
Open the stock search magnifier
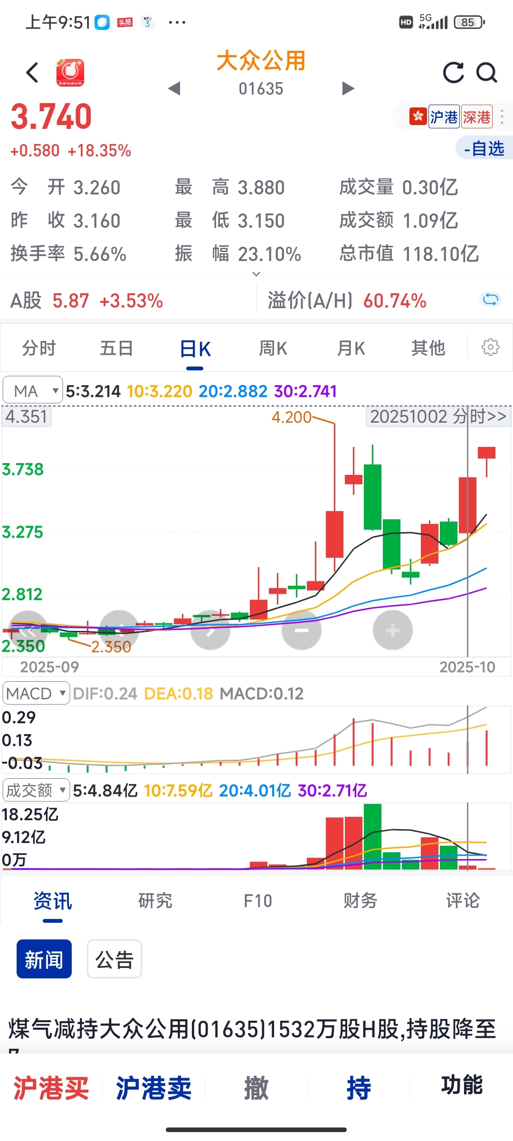[487, 73]
